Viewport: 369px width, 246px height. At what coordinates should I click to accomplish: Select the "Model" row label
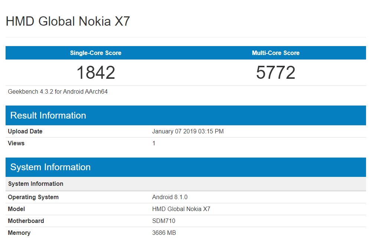tap(16, 209)
